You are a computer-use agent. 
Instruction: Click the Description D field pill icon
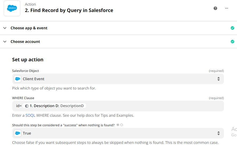click(x=27, y=106)
